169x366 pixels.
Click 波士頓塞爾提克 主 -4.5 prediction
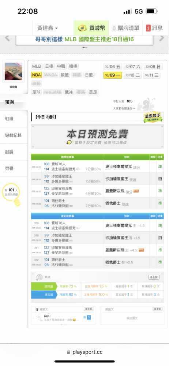(125, 226)
